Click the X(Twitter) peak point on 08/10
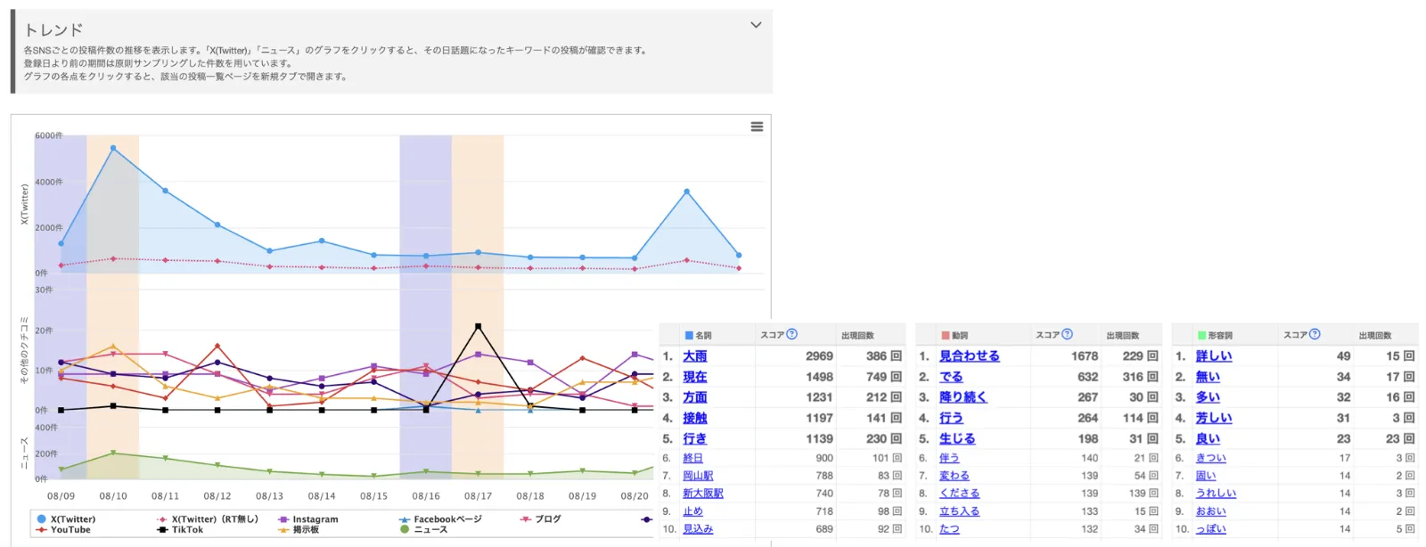The height and width of the screenshot is (547, 1426). pyautogui.click(x=113, y=148)
